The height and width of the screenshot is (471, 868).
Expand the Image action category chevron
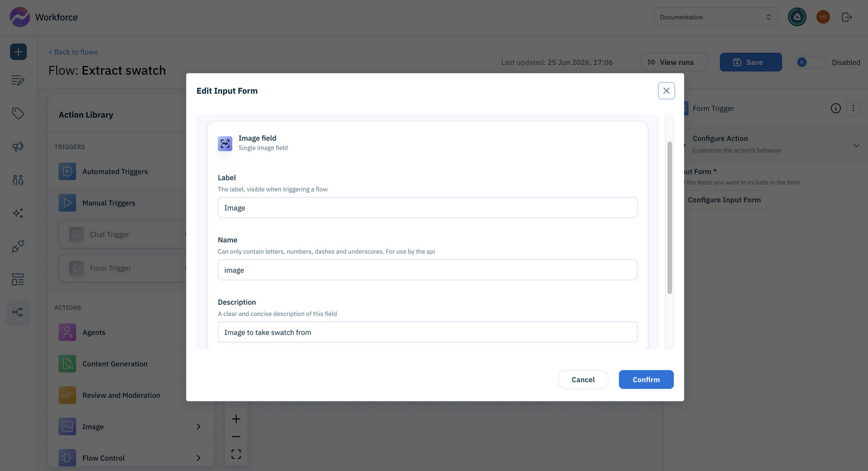coord(199,427)
